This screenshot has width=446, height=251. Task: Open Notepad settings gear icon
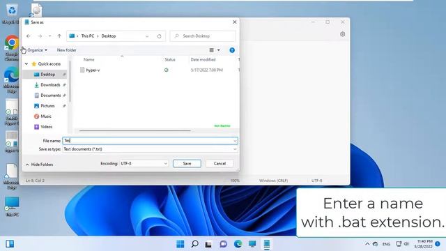(x=342, y=34)
